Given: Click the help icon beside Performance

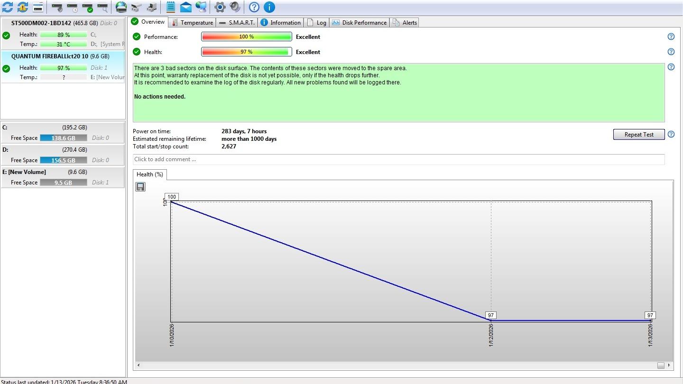Looking at the screenshot, I should click(x=671, y=37).
